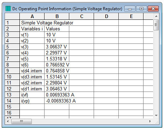The image size is (164, 129).
Task: Click the 1.53145 V value
Action: 57,77
